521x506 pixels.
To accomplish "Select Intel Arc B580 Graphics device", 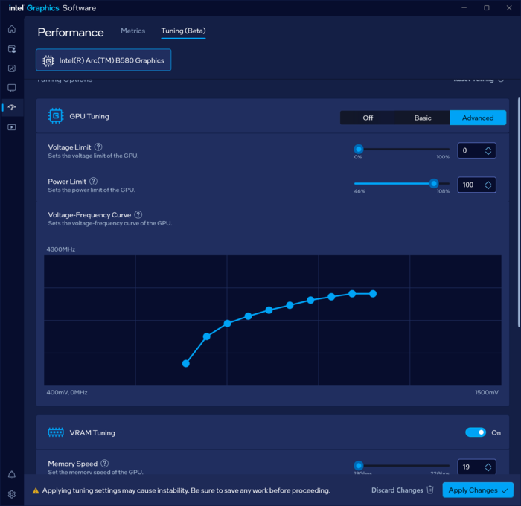I will click(103, 60).
